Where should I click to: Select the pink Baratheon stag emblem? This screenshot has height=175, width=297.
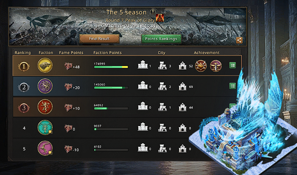point(45,148)
